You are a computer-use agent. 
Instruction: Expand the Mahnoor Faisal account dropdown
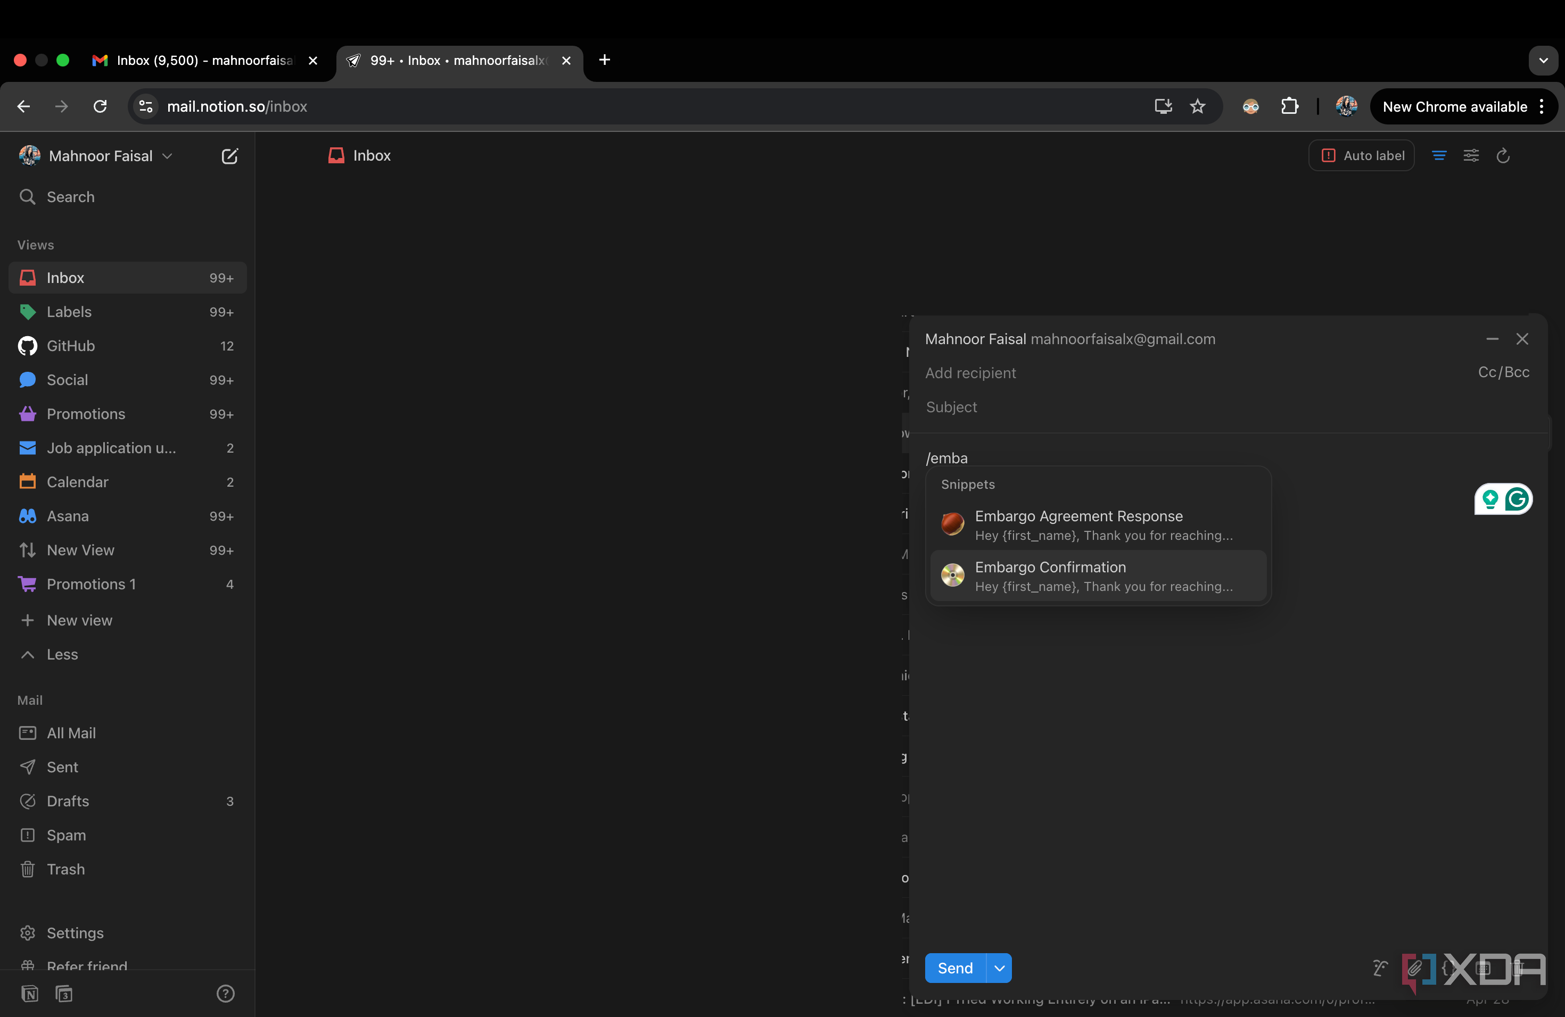click(95, 156)
